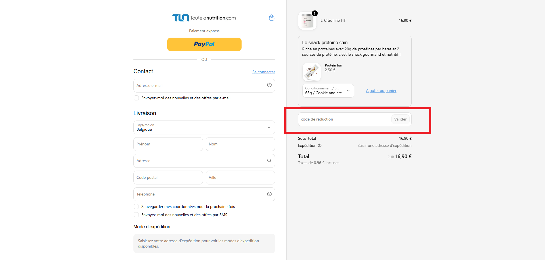The image size is (545, 260).
Task: Focus the code de réduction field
Action: 345,119
